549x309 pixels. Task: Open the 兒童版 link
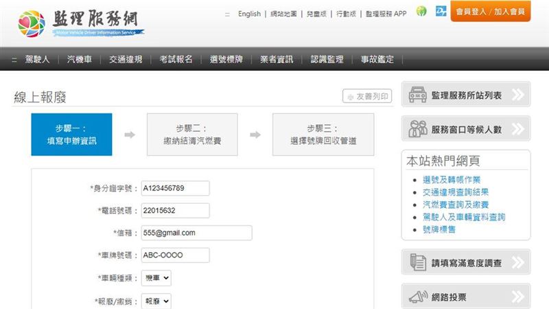pos(316,14)
